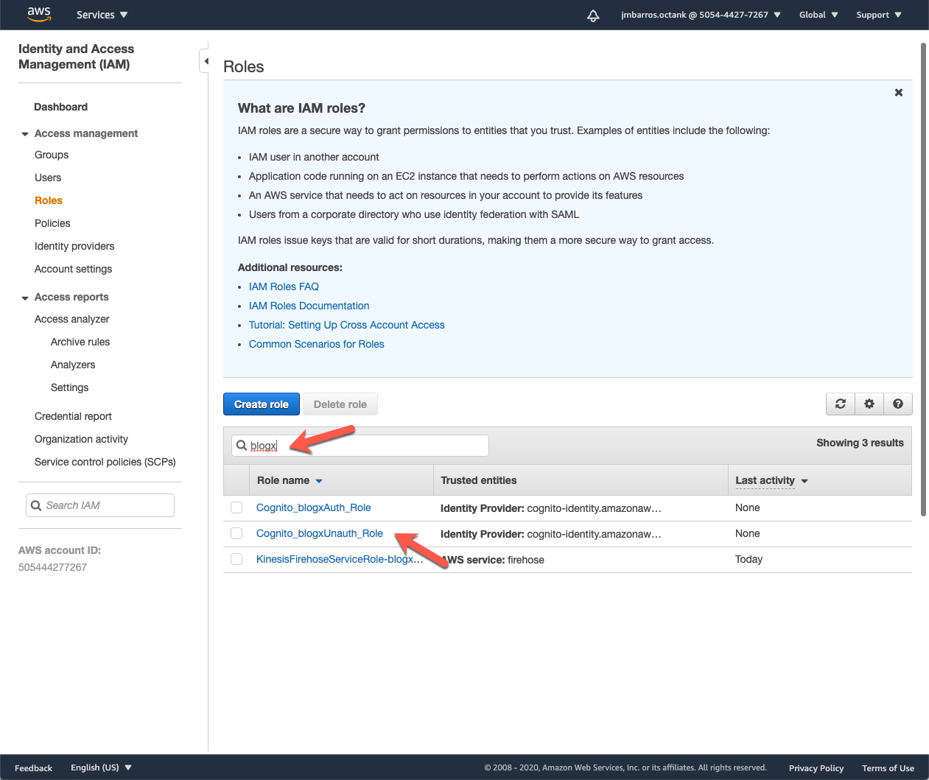The height and width of the screenshot is (780, 929).
Task: Open Identity providers in the sidebar
Action: [74, 246]
